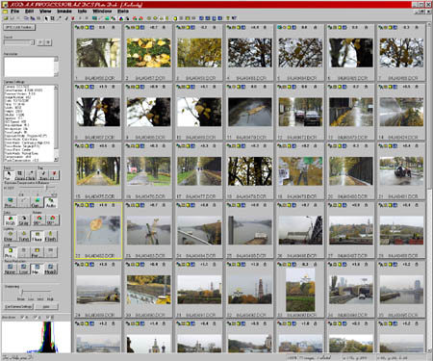Select thumbnail 11 leaf in puddle
This screenshot has height=361, width=433.
[250, 112]
